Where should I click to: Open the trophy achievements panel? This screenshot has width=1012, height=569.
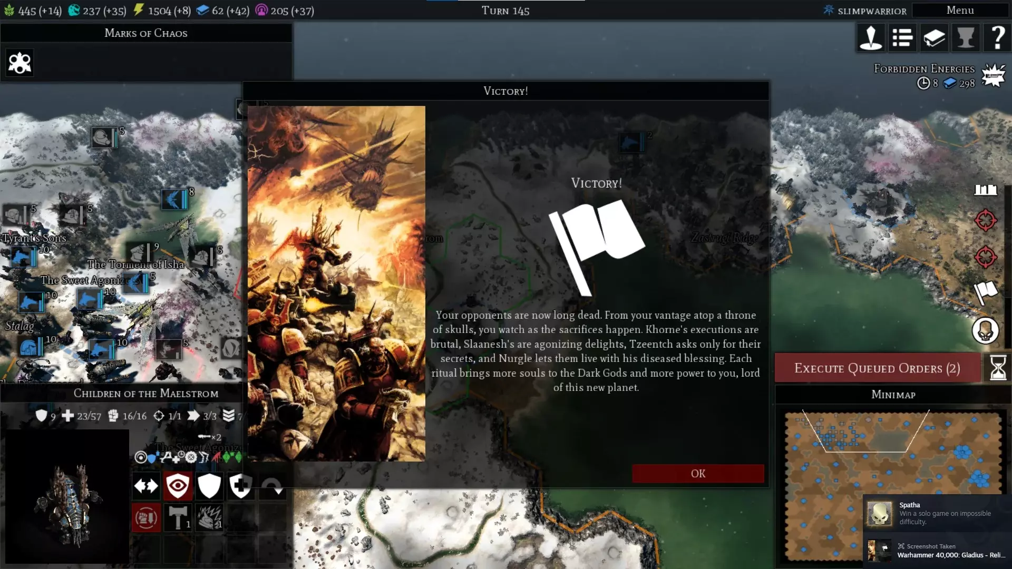pos(966,38)
